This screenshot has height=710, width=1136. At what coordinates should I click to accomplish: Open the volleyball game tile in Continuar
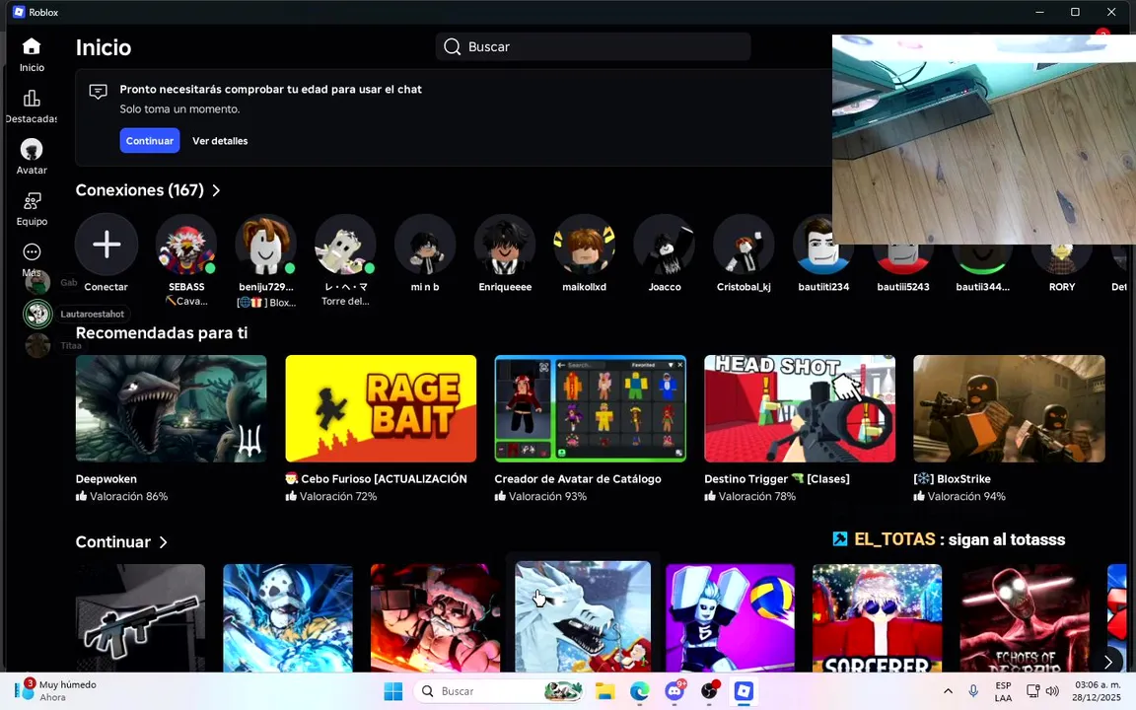pos(731,618)
